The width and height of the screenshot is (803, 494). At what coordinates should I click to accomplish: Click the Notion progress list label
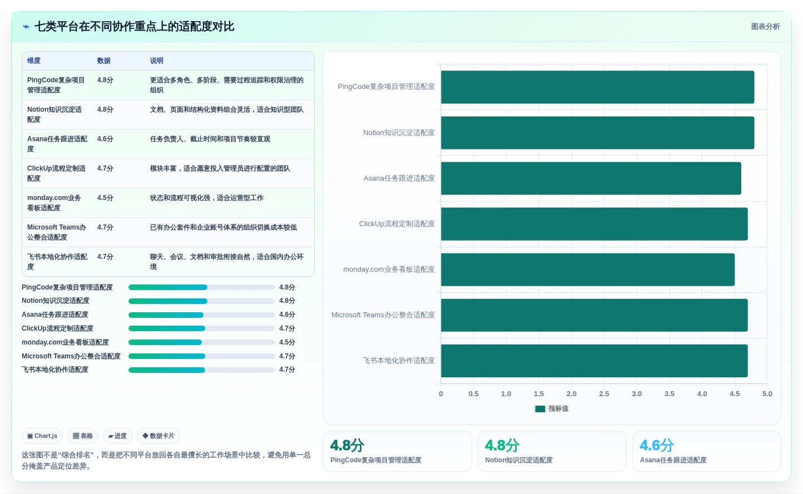coord(56,301)
